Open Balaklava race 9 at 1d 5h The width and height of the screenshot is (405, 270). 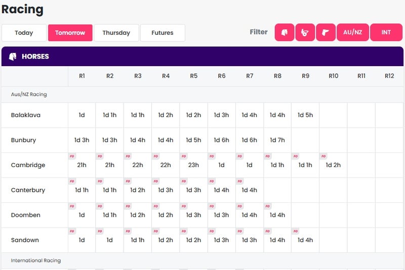305,115
